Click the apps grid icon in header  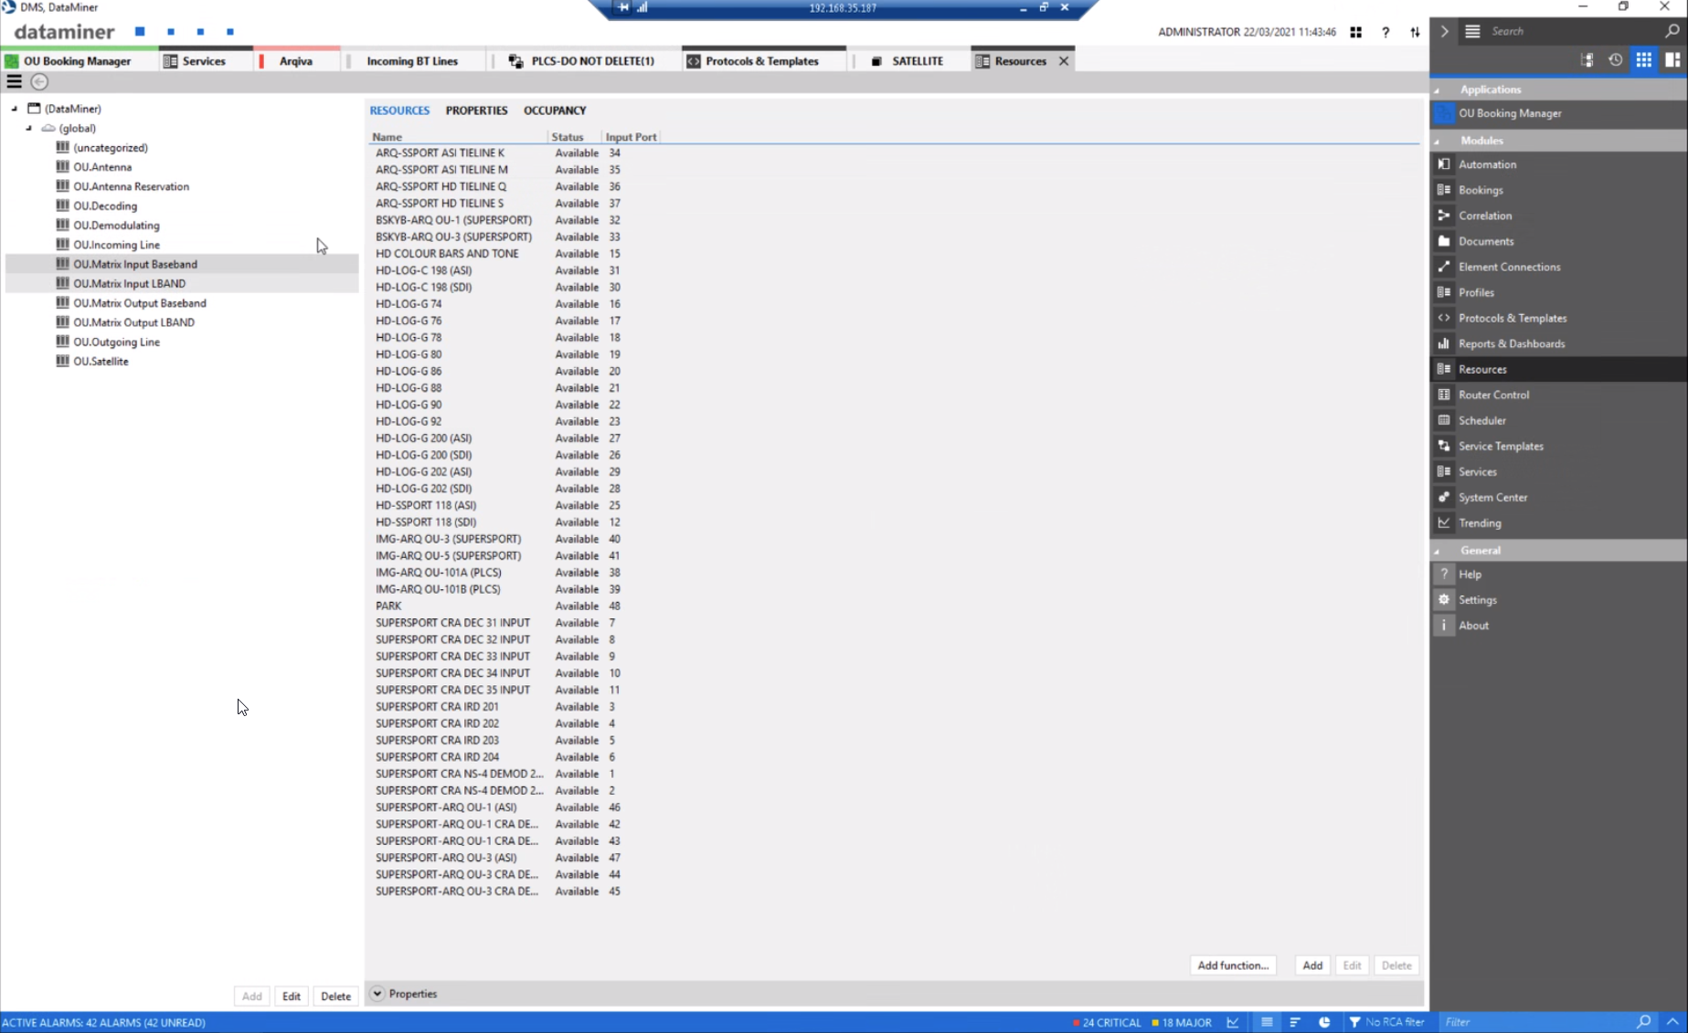point(1355,32)
